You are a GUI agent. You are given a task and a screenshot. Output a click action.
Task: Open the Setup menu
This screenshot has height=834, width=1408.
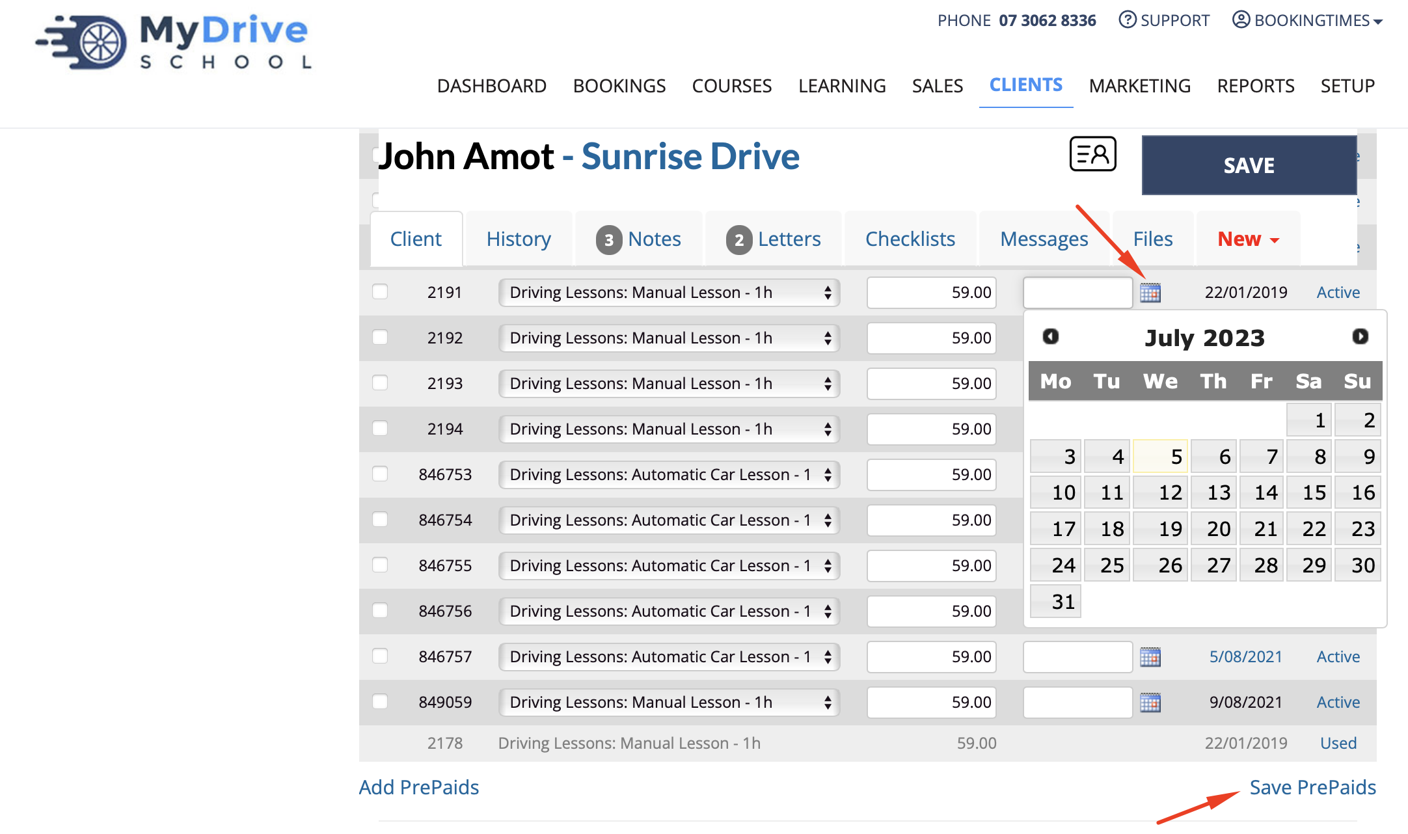1347,86
